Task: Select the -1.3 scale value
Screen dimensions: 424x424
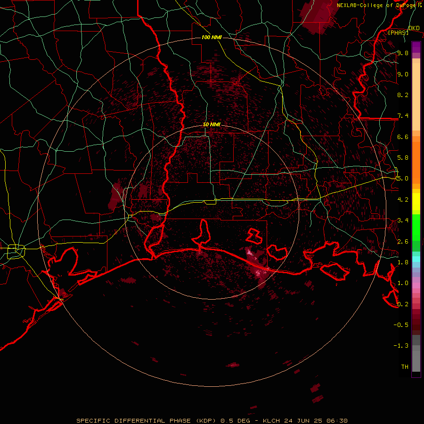Action: coord(401,346)
